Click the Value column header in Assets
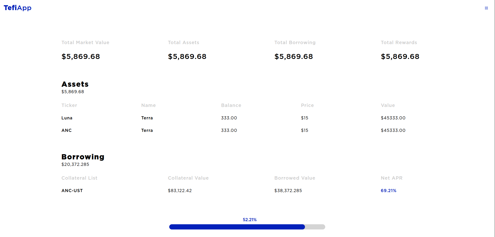This screenshot has width=495, height=237. coord(388,105)
